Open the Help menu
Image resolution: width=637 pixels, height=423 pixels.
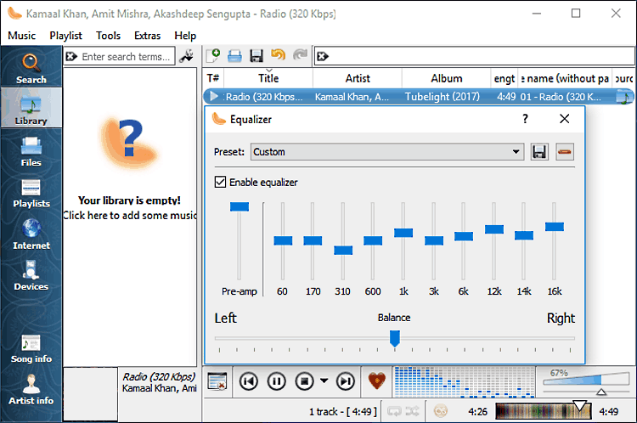185,36
